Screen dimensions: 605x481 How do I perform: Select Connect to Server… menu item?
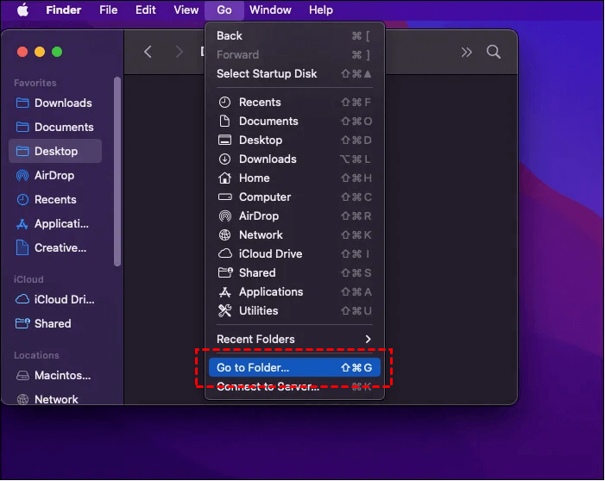pos(294,387)
